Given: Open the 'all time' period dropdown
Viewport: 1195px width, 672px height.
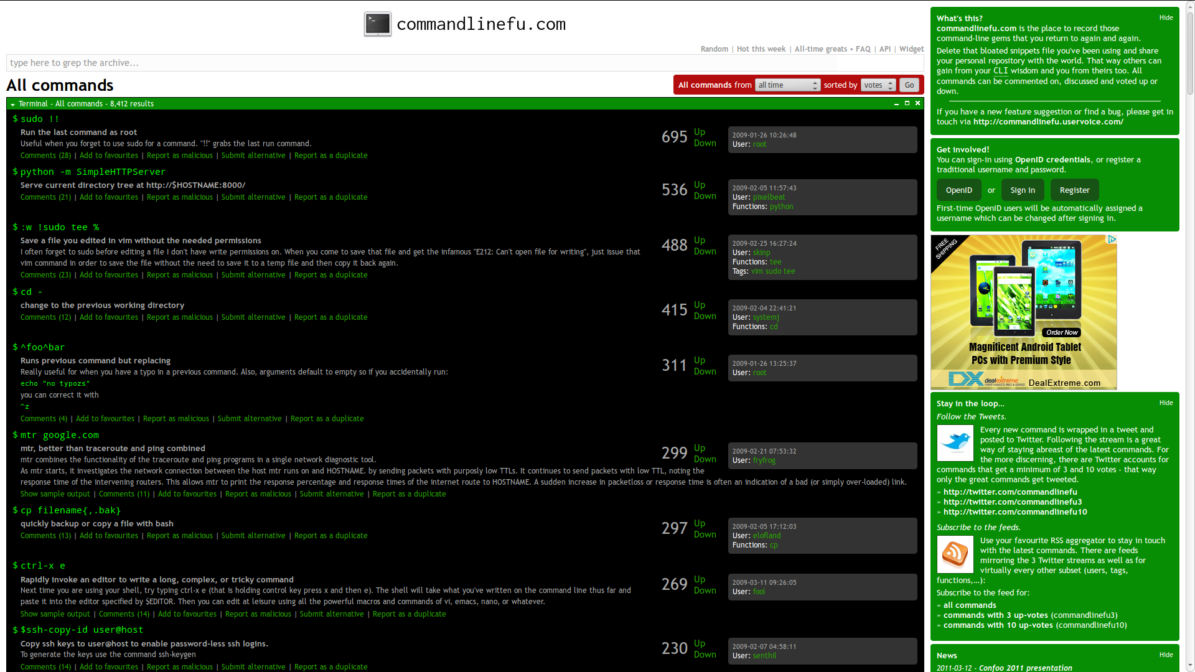Looking at the screenshot, I should pyautogui.click(x=787, y=85).
